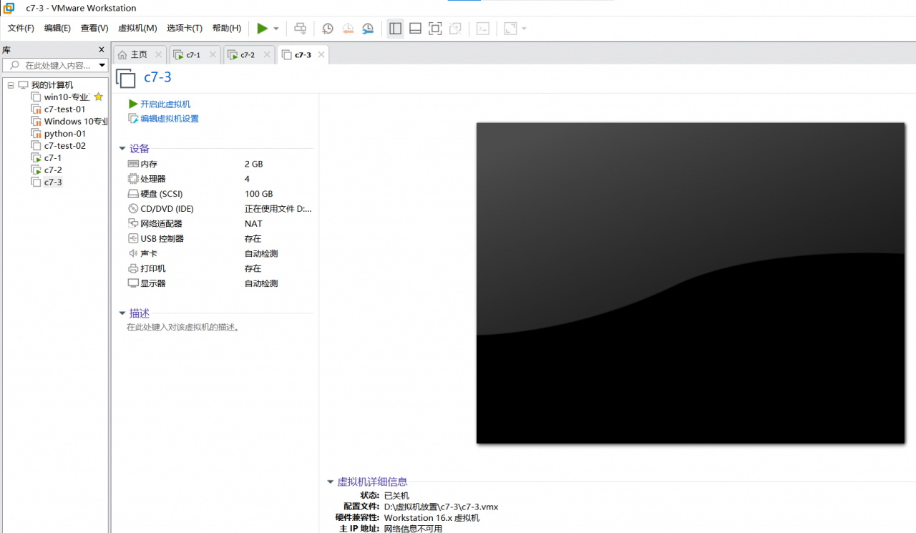Close the c7-1 tab
The image size is (916, 533).
pyautogui.click(x=213, y=54)
